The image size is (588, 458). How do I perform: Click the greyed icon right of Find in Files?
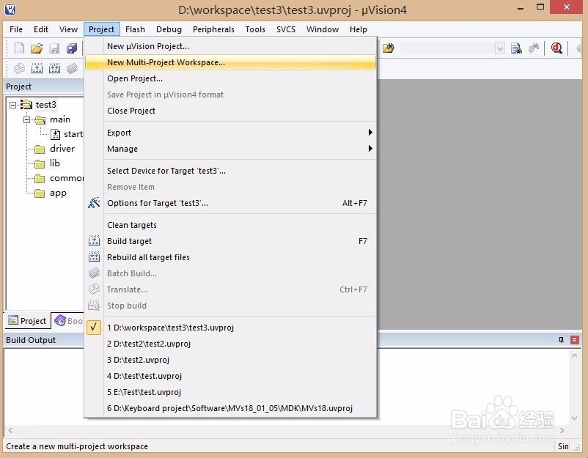click(534, 48)
